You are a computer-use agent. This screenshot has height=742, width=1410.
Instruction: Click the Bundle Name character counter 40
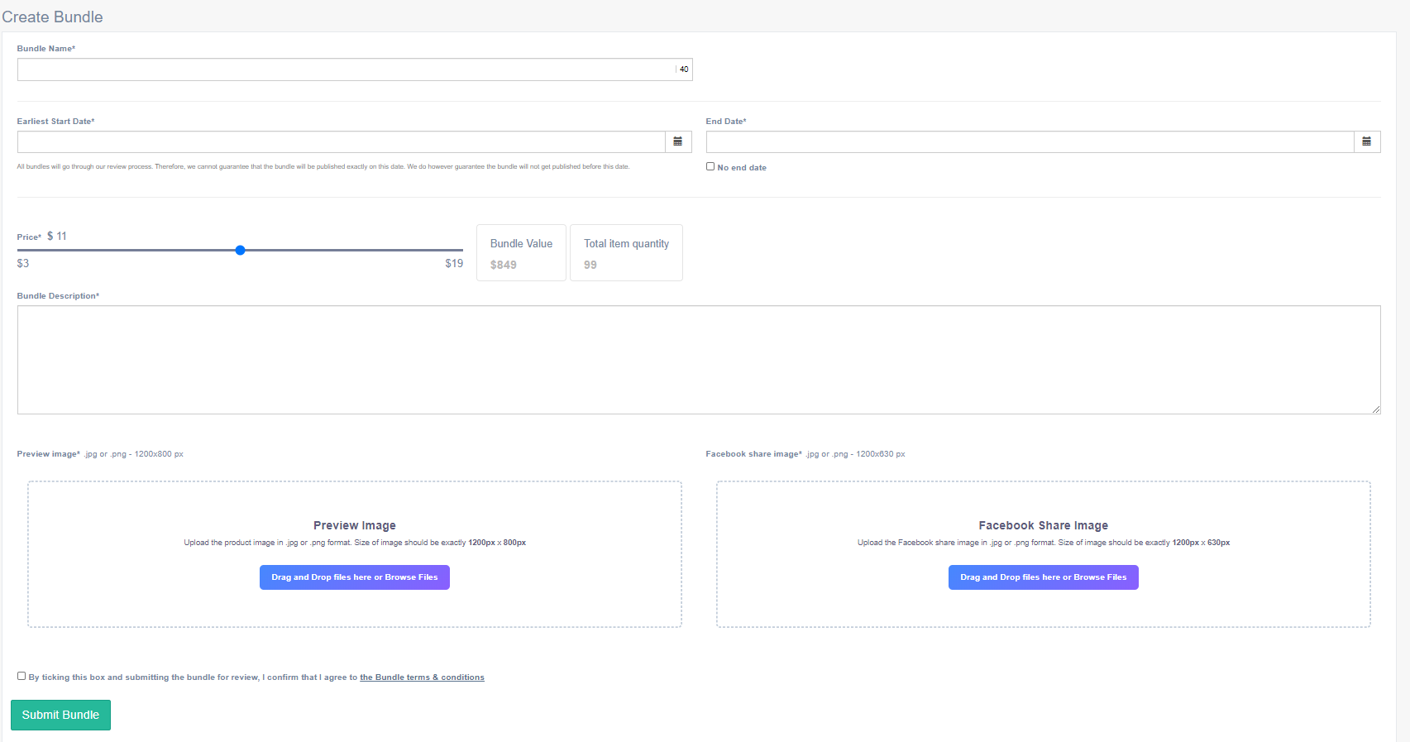pos(684,69)
